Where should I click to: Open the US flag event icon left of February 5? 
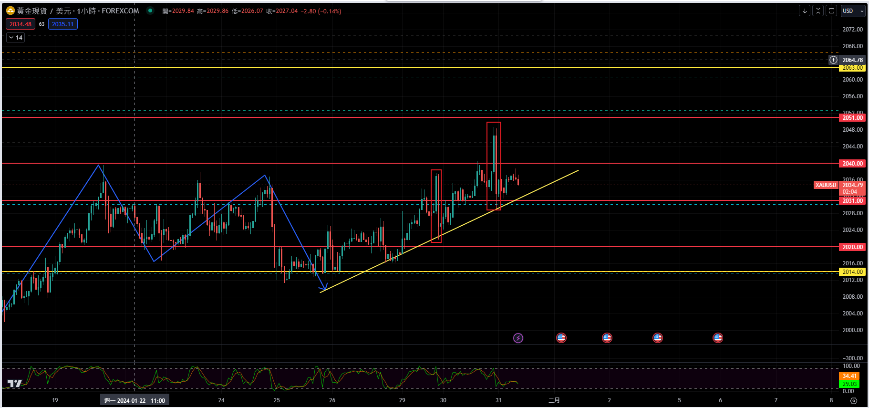coord(658,338)
